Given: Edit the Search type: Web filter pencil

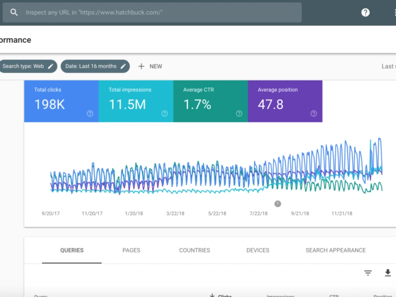Looking at the screenshot, I should pyautogui.click(x=51, y=66).
